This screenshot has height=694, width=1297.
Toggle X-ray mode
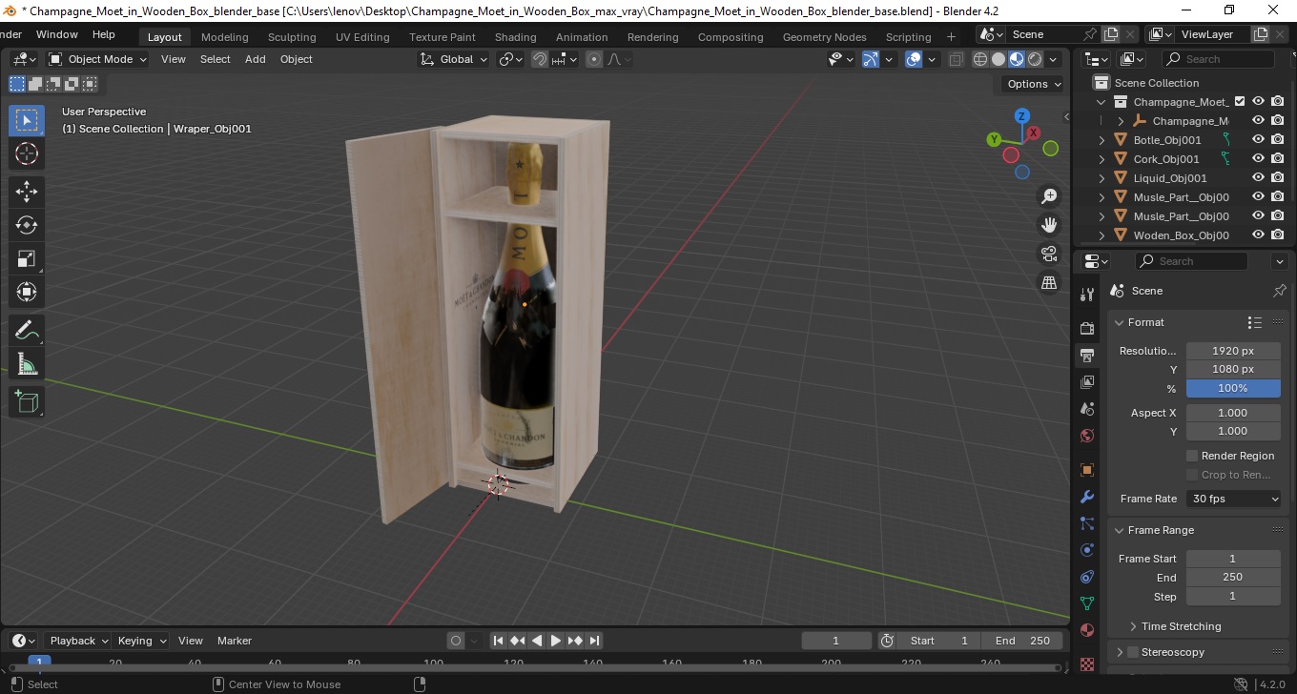point(957,59)
